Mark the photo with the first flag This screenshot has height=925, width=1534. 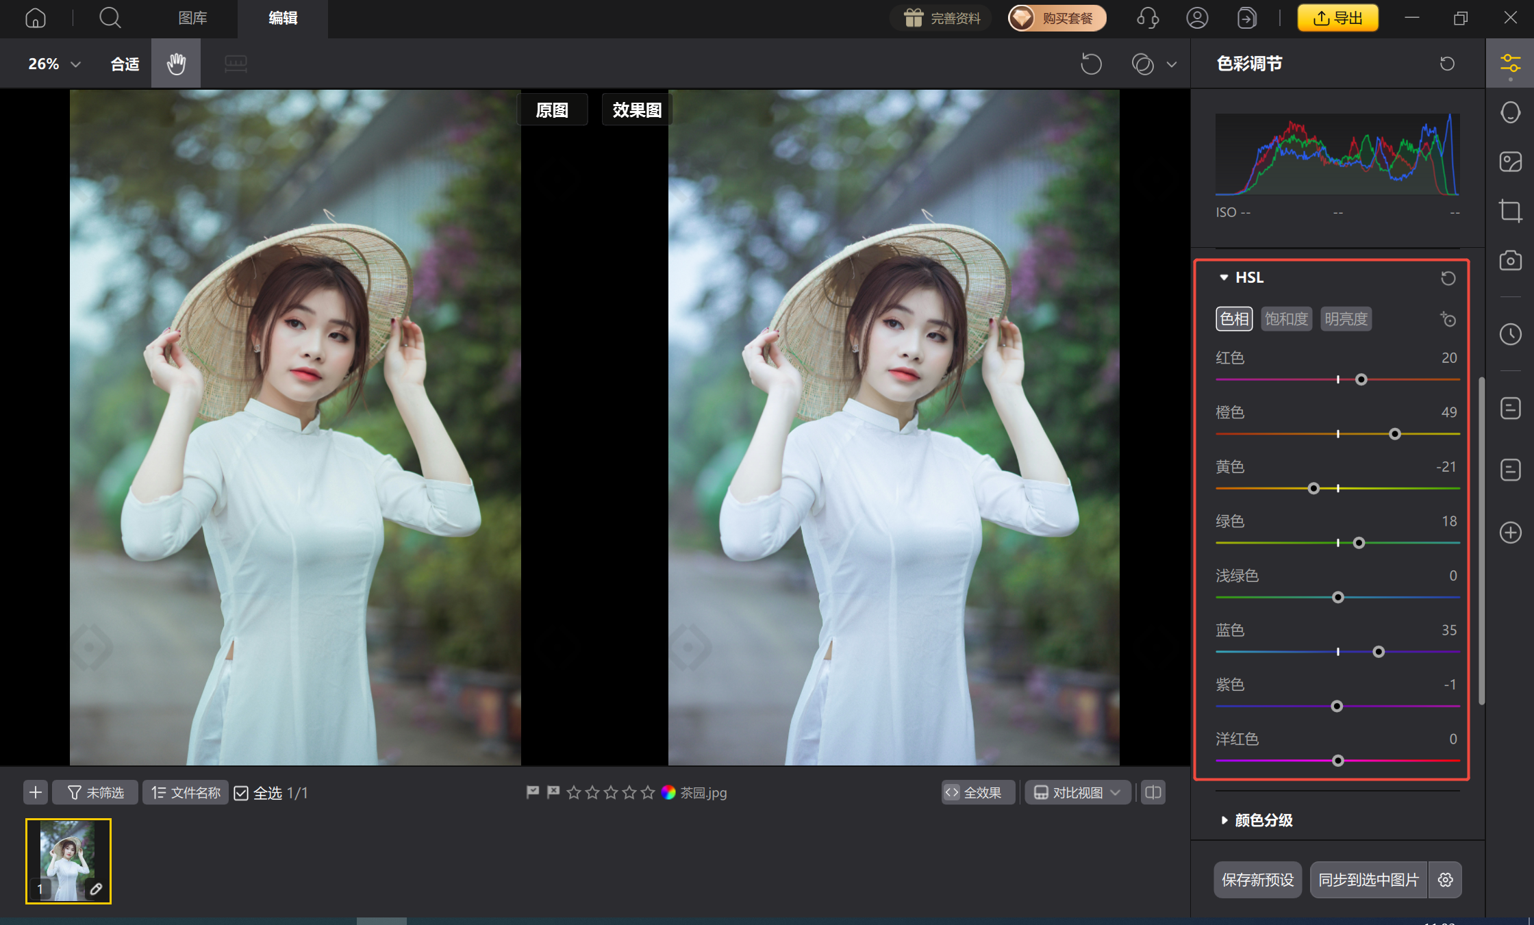point(532,792)
